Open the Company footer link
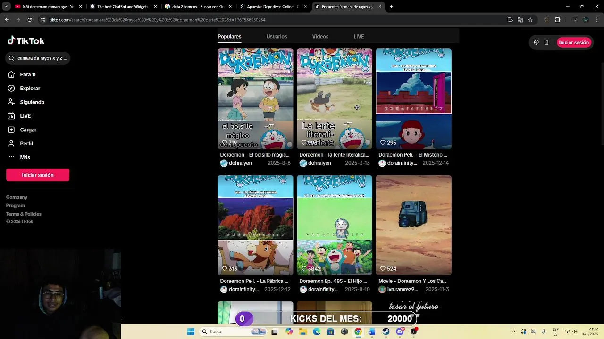Image resolution: width=604 pixels, height=339 pixels. (x=17, y=197)
